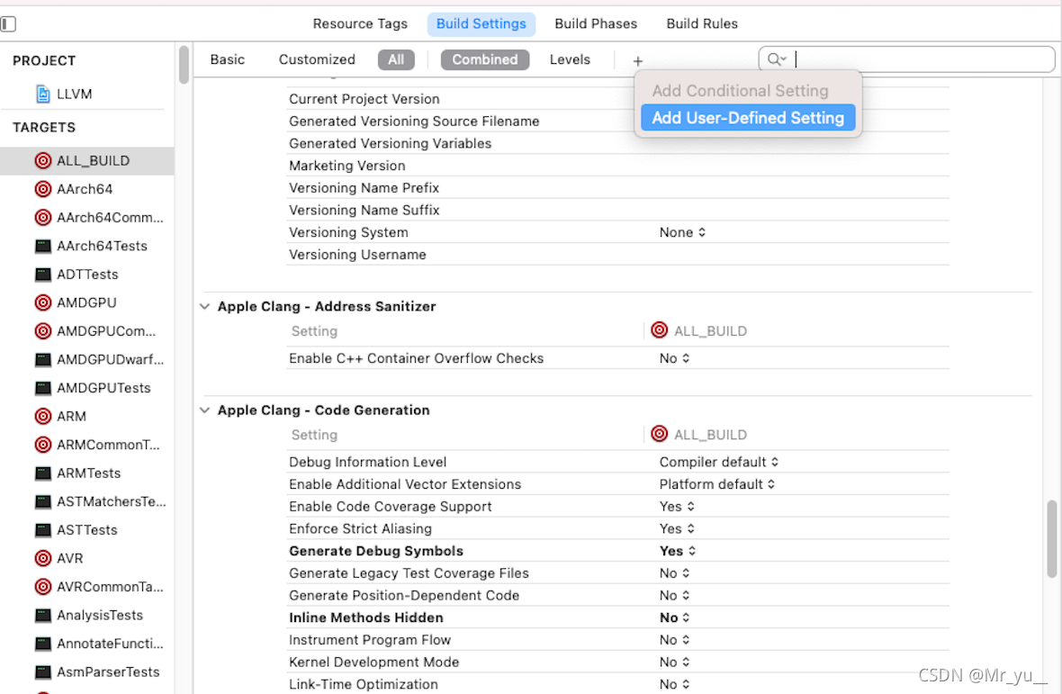The image size is (1062, 694).
Task: Change Generate Legacy Test Coverage Files value
Action: pos(675,573)
